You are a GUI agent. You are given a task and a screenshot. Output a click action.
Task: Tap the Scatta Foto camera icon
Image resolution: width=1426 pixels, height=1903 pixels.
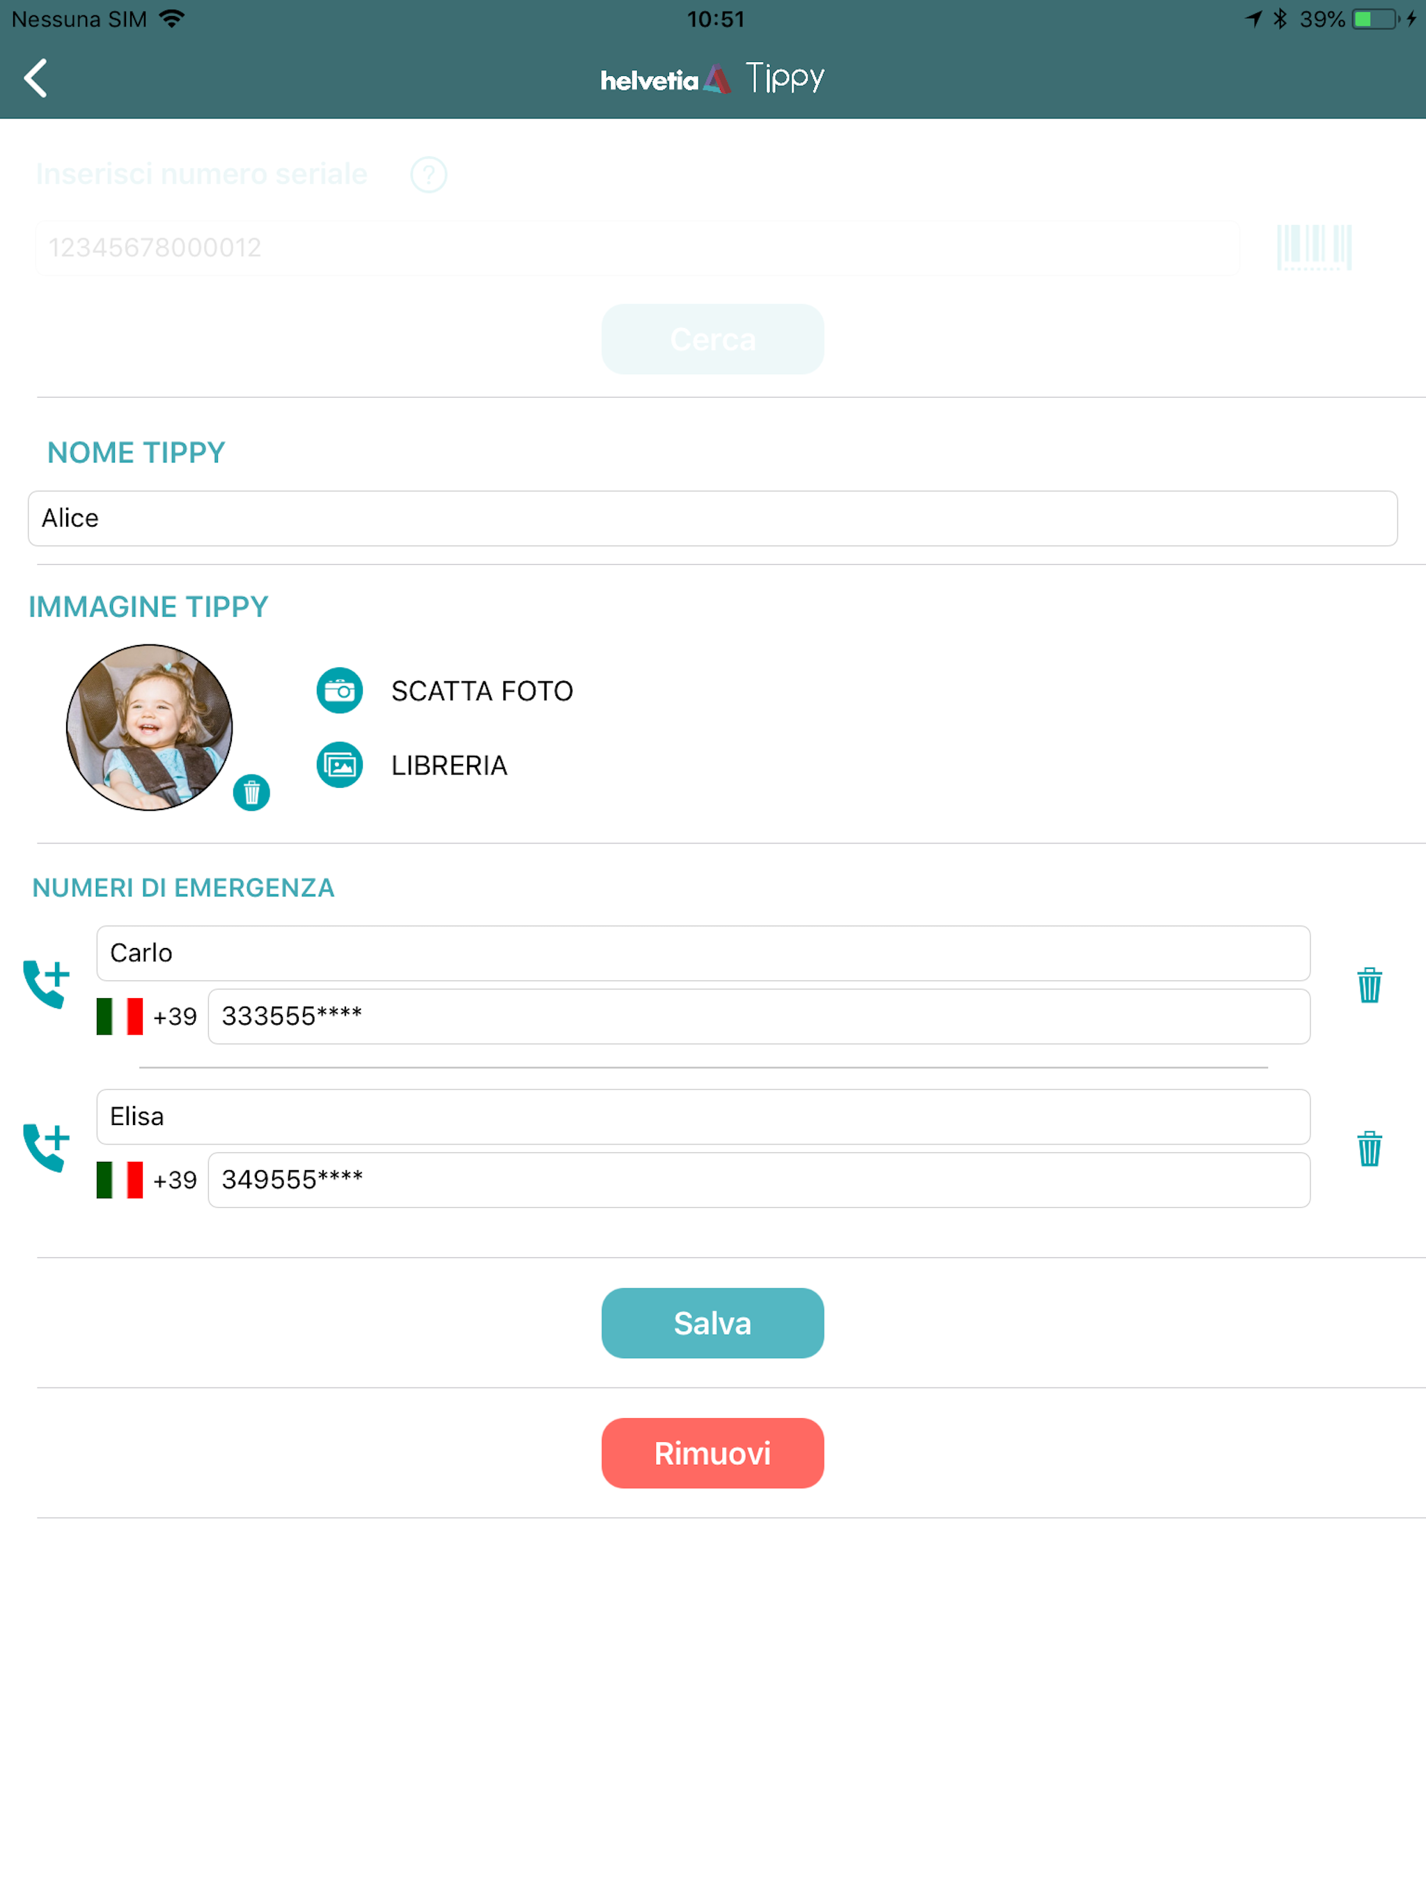[340, 691]
